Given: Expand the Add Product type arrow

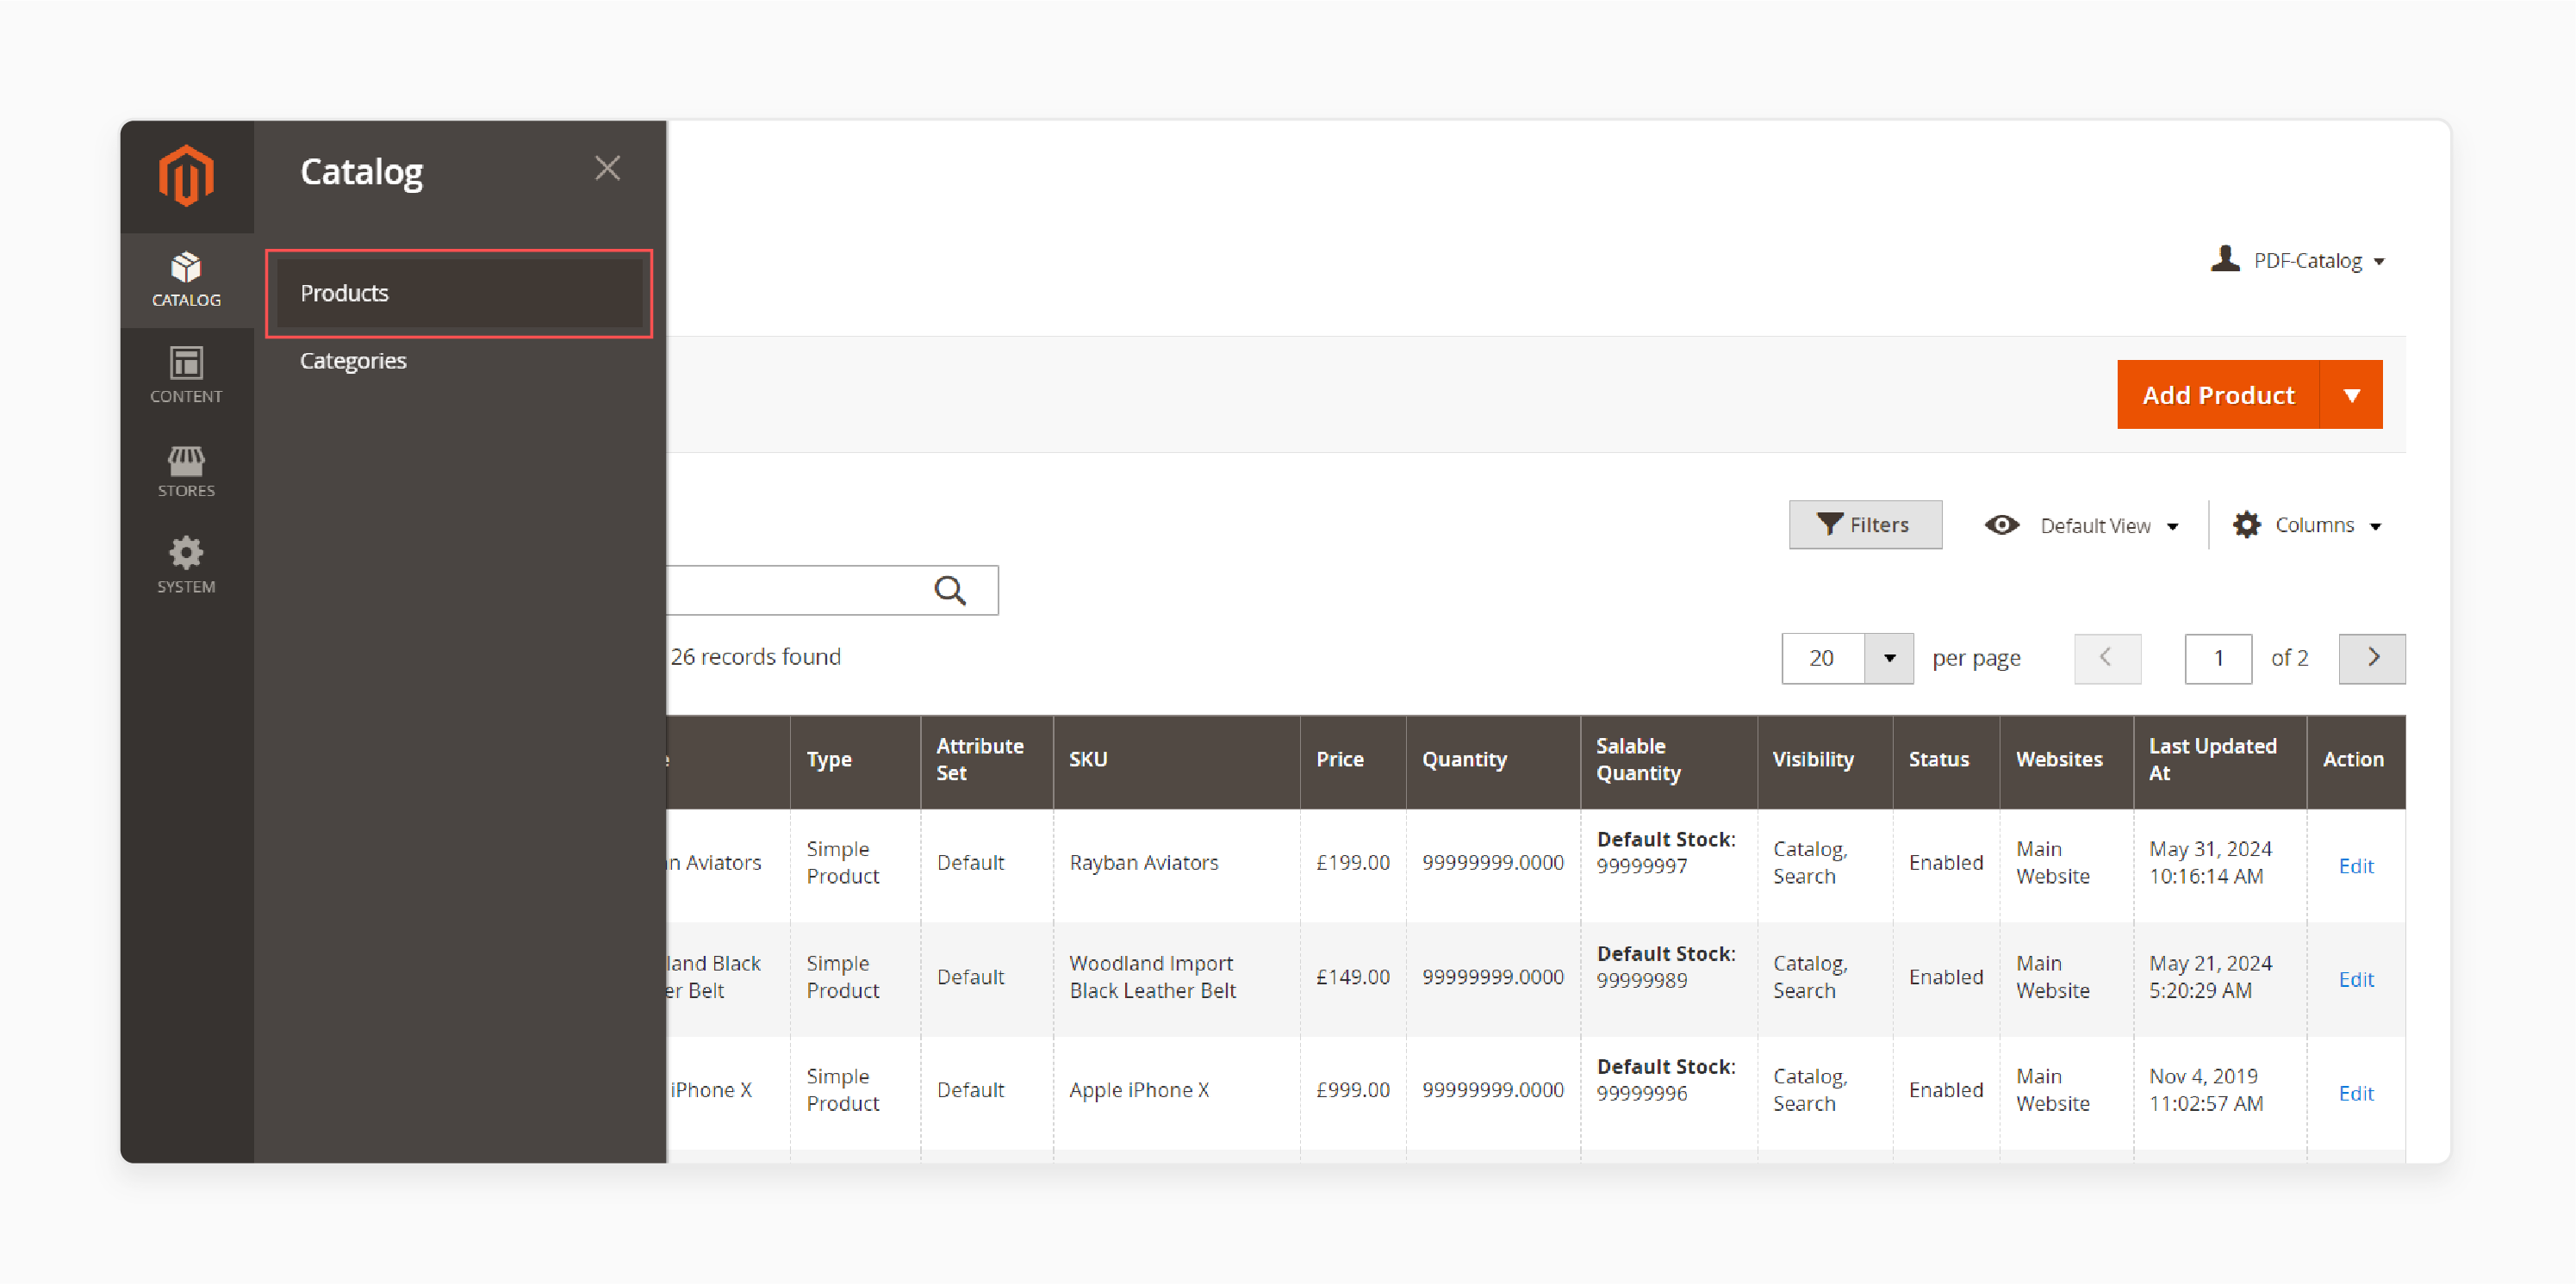Looking at the screenshot, I should tap(2351, 394).
